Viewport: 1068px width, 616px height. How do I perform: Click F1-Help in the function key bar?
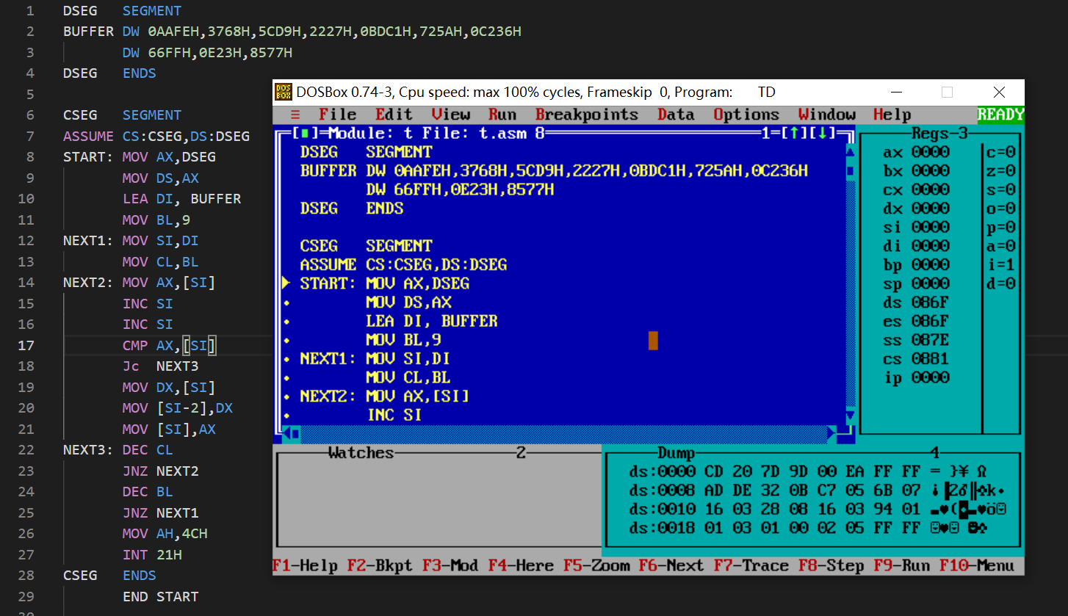(305, 565)
